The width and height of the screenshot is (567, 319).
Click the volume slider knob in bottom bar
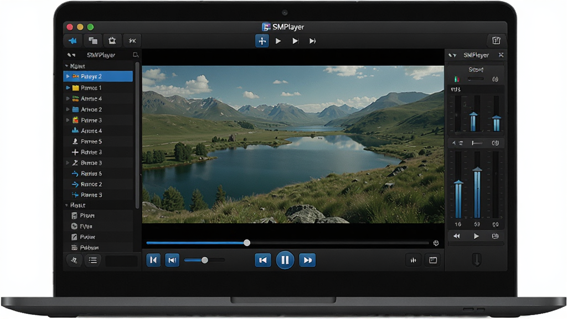pos(205,260)
